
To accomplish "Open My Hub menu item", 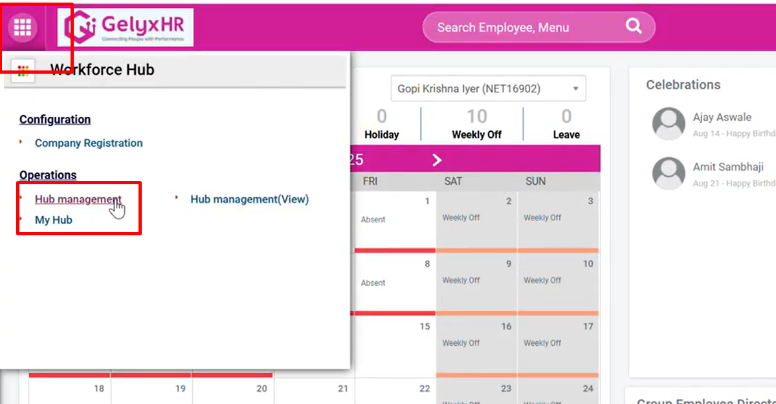I will point(54,220).
